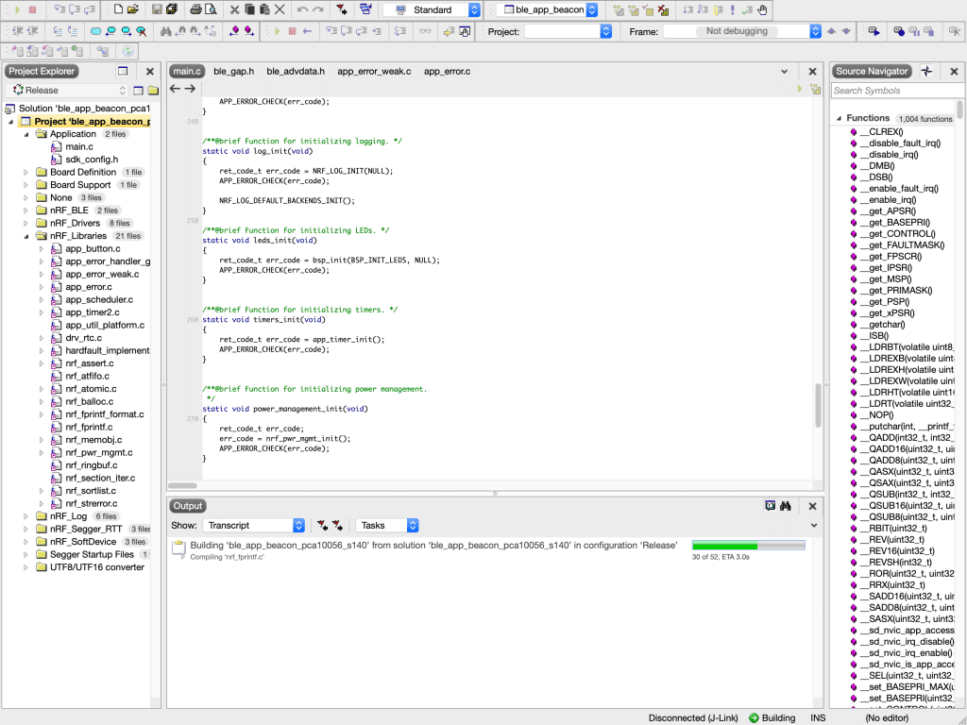Image resolution: width=967 pixels, height=725 pixels.
Task: Open the Release configuration dropdown
Action: [69, 90]
